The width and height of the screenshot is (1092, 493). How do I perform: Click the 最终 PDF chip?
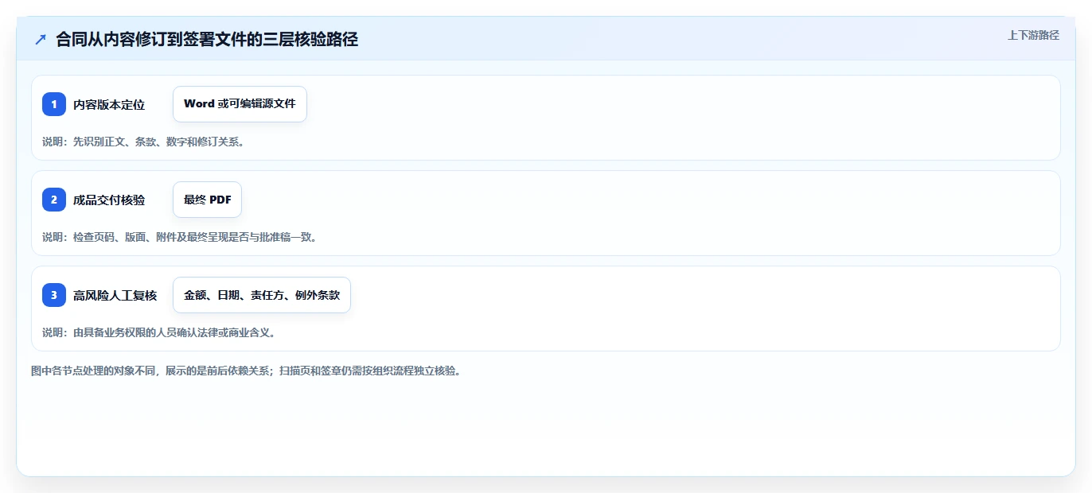point(207,200)
